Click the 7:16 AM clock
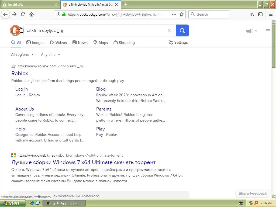This screenshot has width=276, height=207. [266, 203]
